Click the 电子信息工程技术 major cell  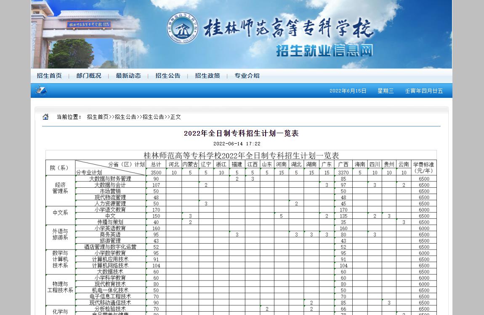(x=110, y=297)
